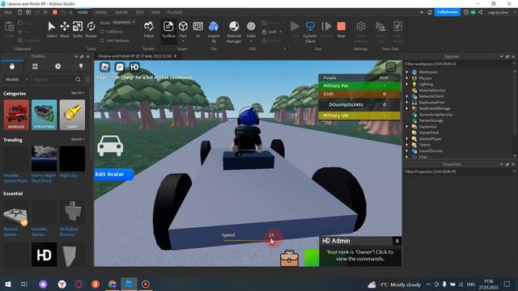This screenshot has height=291, width=518.
Task: Click the briefcase backpack icon
Action: tap(289, 258)
